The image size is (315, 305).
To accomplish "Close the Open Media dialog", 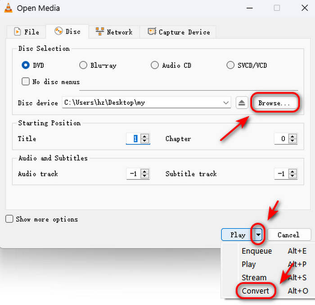I will click(305, 8).
